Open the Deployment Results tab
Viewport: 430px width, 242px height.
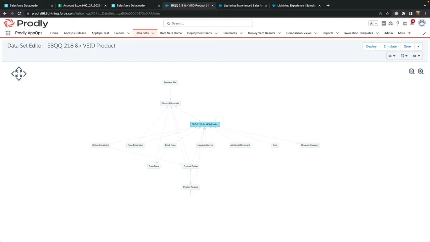point(261,33)
